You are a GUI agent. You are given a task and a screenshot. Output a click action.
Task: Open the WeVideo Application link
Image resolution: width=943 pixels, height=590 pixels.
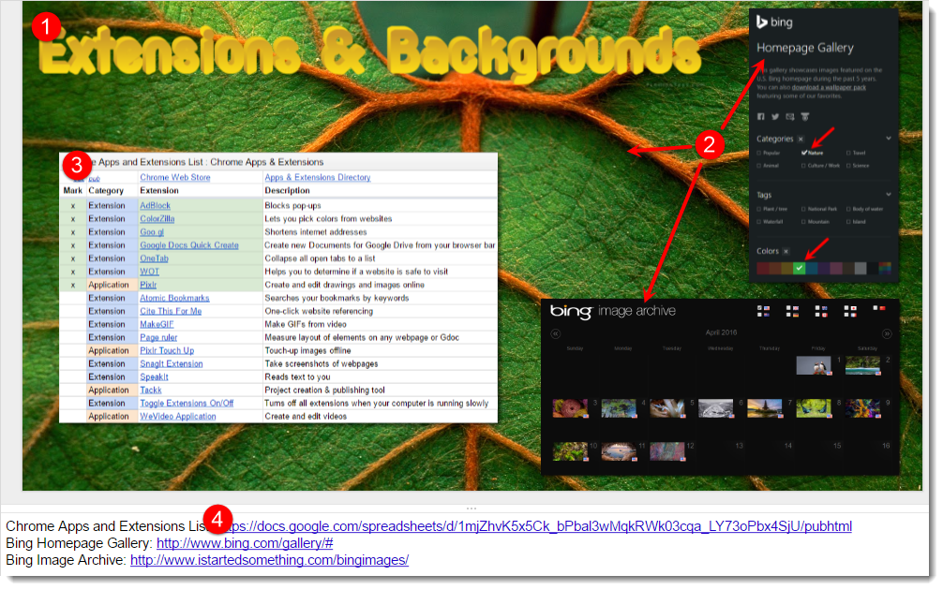177,417
